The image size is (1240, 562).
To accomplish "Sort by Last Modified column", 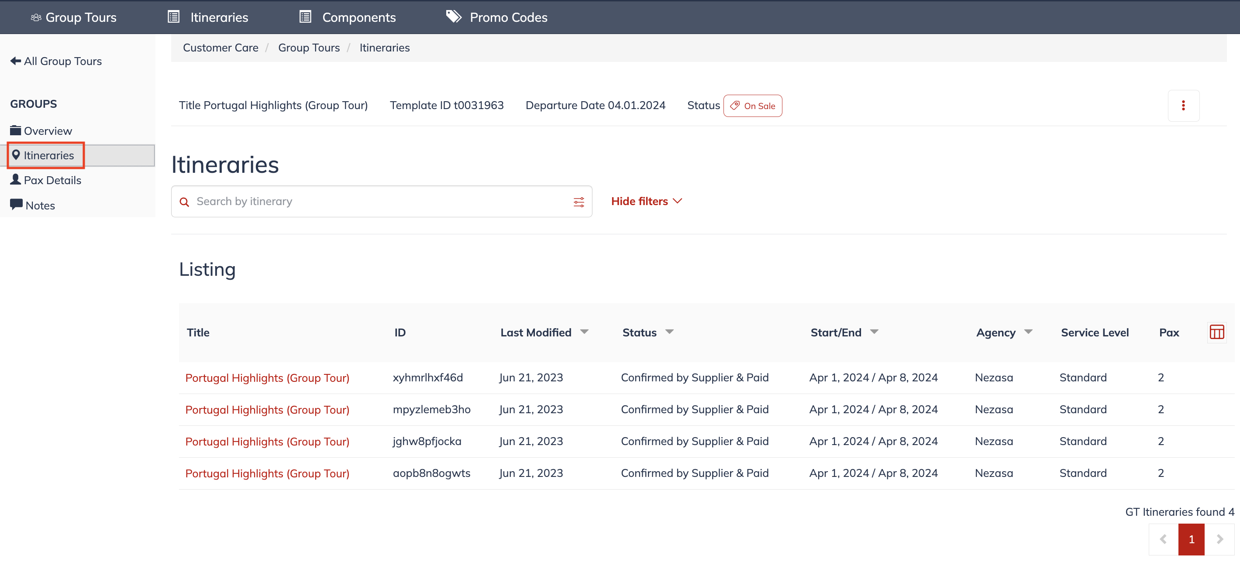I will (x=544, y=332).
